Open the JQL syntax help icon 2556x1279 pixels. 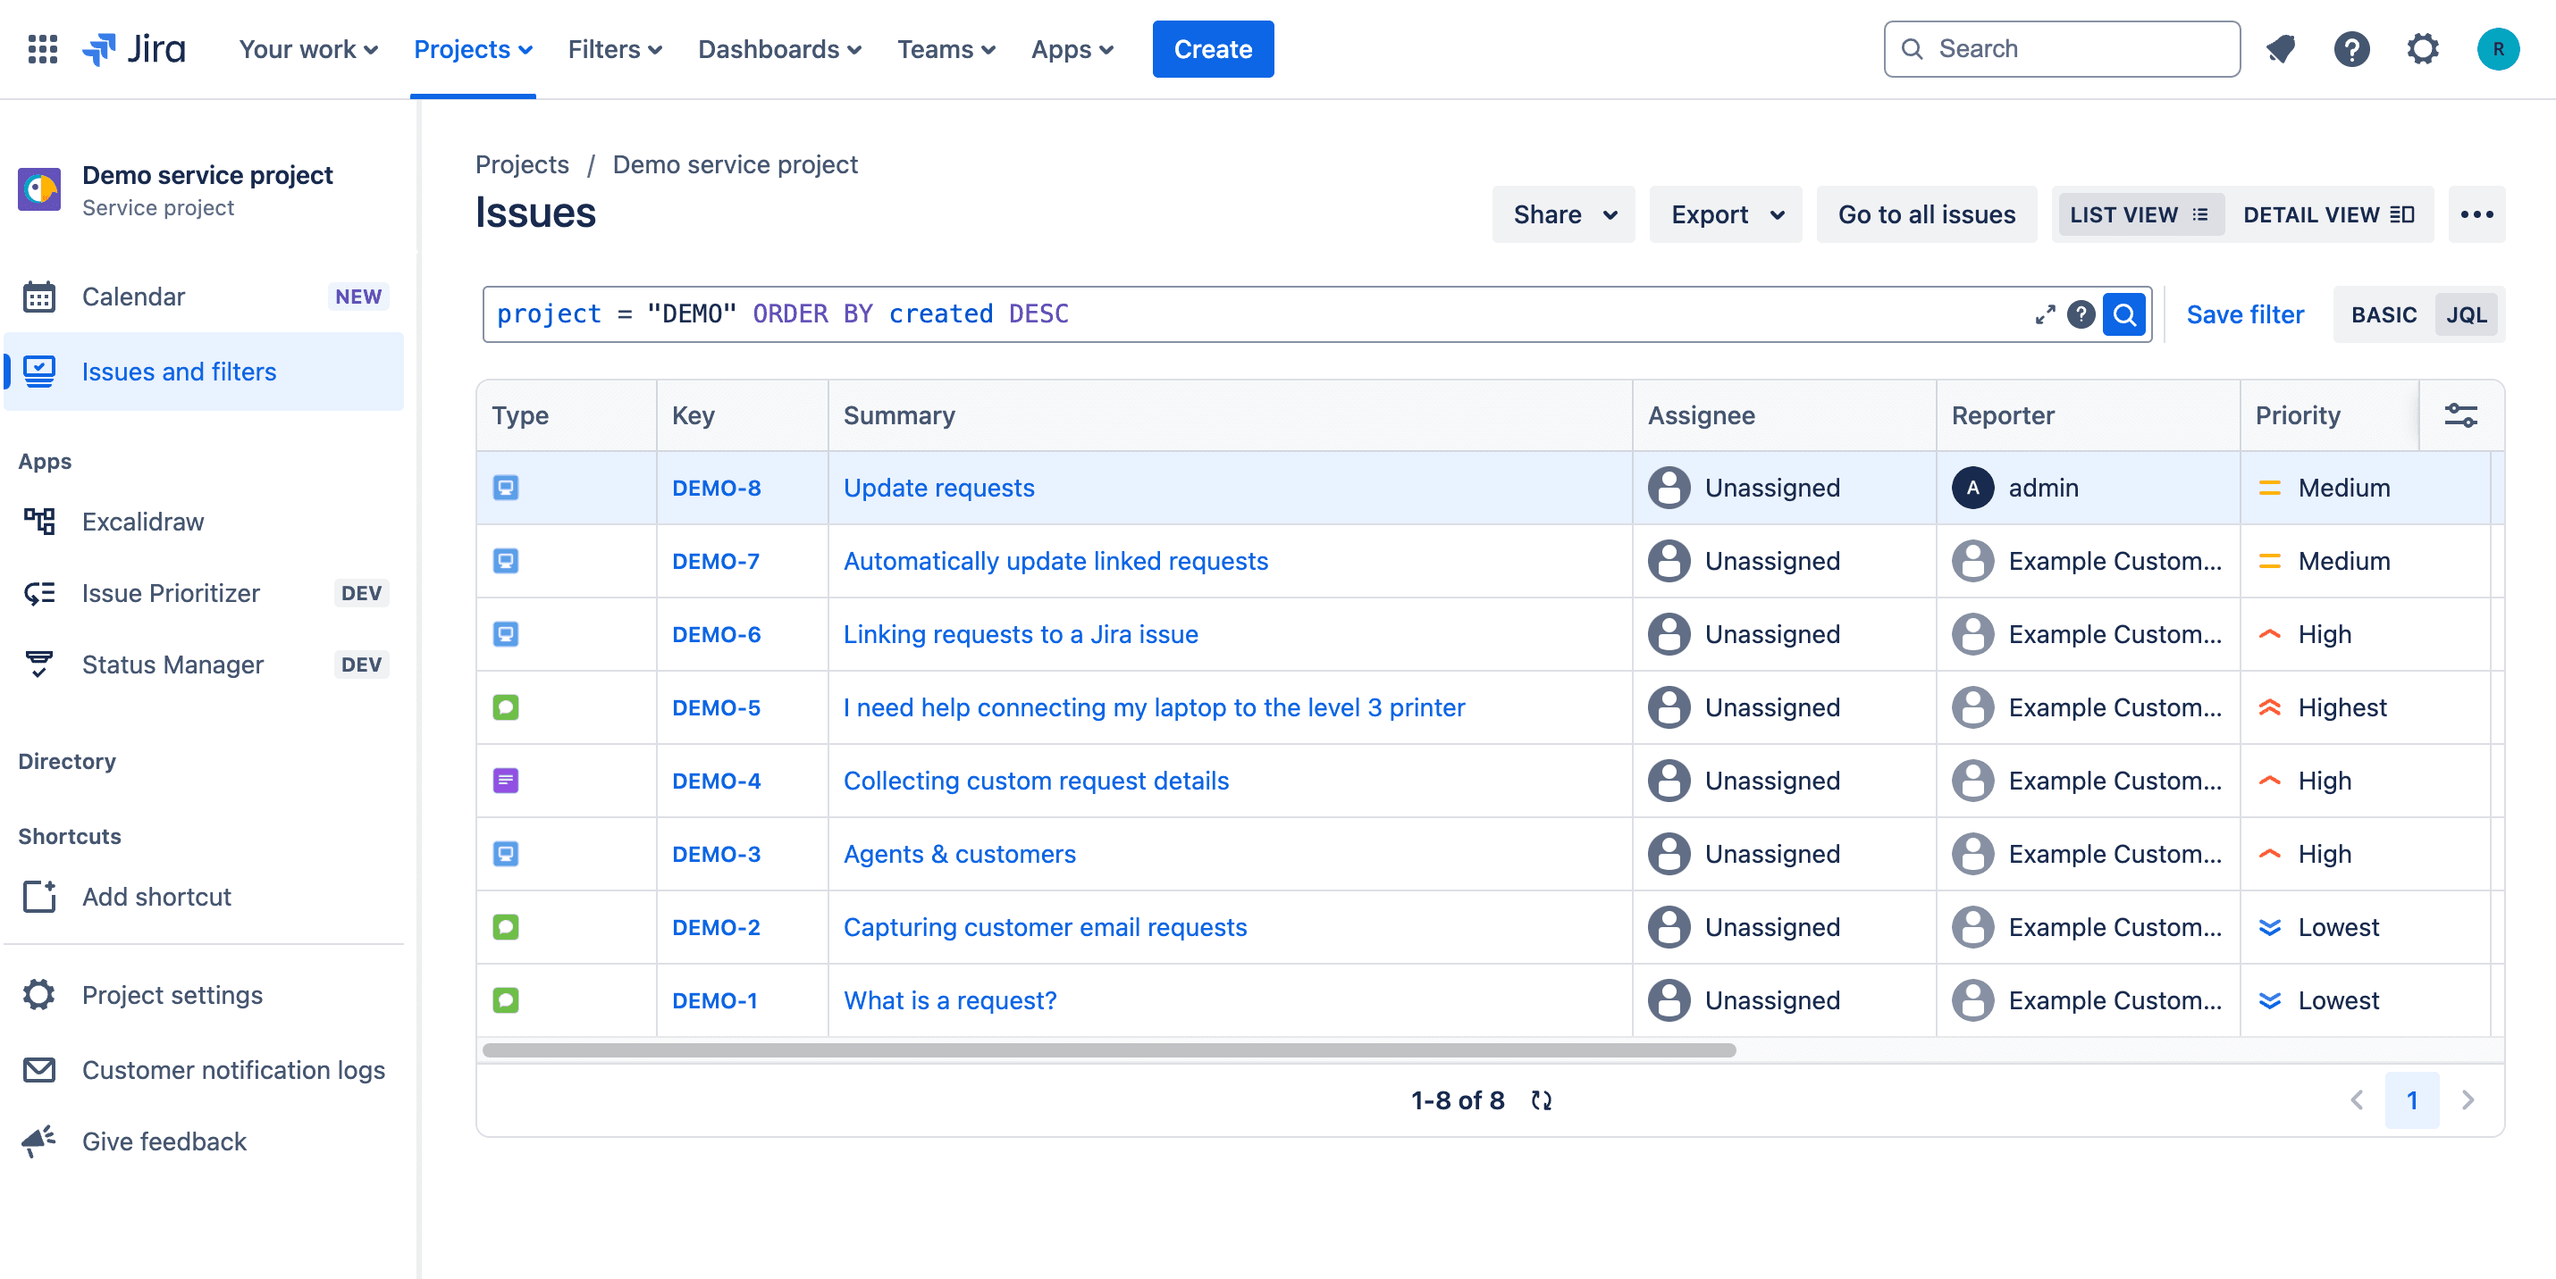[x=2081, y=314]
